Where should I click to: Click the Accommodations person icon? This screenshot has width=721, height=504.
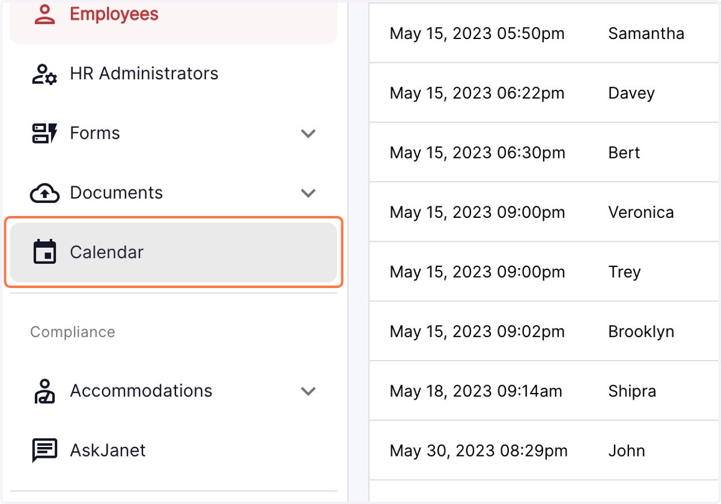click(44, 391)
